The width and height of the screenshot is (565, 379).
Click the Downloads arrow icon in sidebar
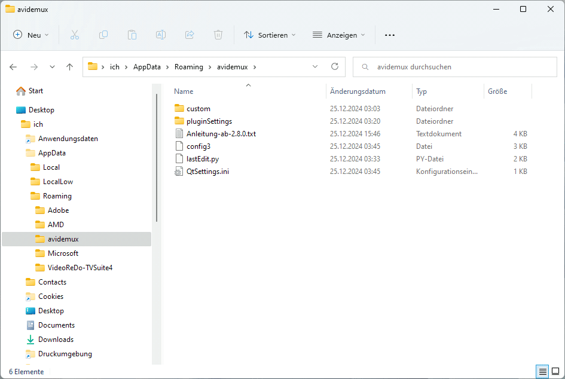click(30, 340)
